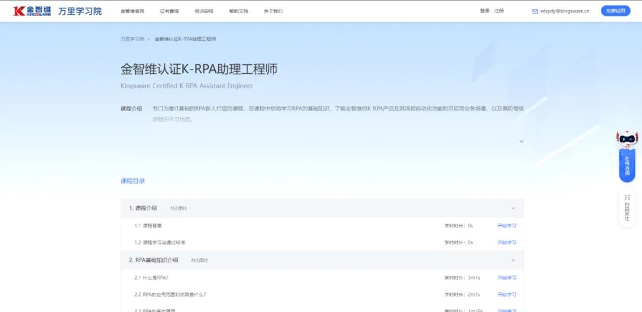Viewport: 642px width, 312px height.
Task: Collapse section 2. RPA基础知识介绍
Action: click(513, 260)
